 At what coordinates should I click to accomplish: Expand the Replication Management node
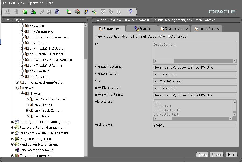pos(12,145)
